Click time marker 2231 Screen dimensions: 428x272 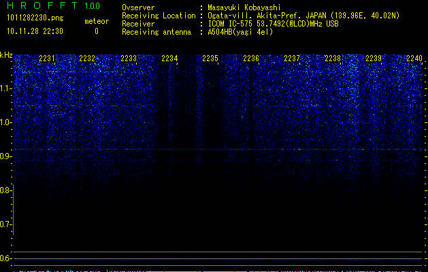47,58
